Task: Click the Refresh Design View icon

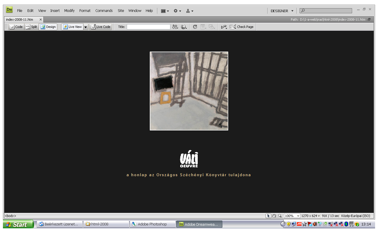Action: [x=195, y=27]
